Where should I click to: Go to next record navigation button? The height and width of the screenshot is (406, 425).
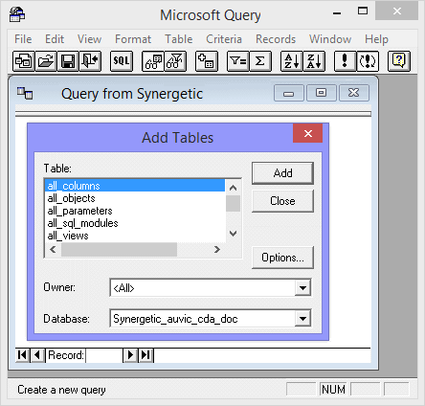point(130,355)
